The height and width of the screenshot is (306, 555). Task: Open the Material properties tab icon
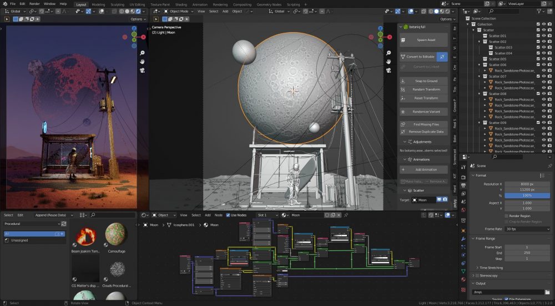pos(463,280)
